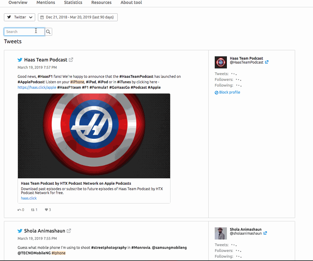Click the Twitter bird beside Shola Animashaun title

pyautogui.click(x=20, y=231)
